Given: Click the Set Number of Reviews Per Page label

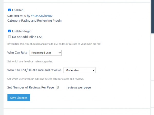Looking at the screenshot, I should point(31,87).
